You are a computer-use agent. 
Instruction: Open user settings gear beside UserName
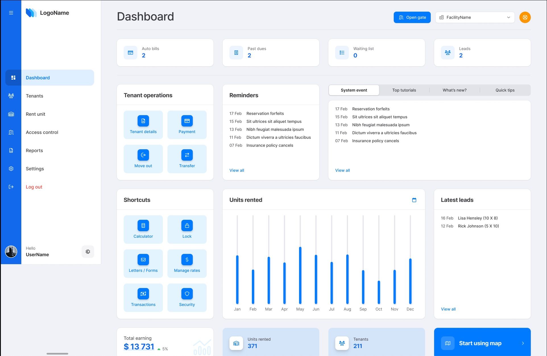(x=88, y=252)
